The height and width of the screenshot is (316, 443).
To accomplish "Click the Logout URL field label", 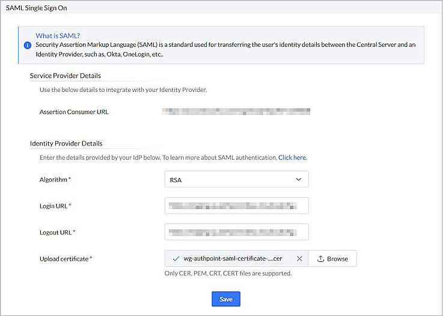I will pyautogui.click(x=57, y=232).
